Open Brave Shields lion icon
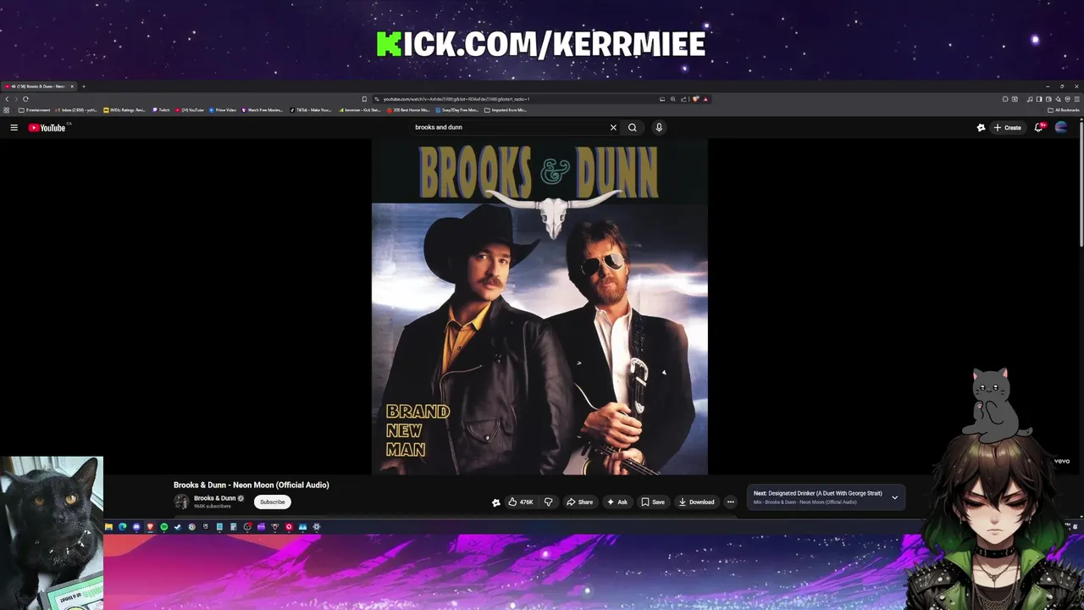Image resolution: width=1084 pixels, height=610 pixels. tap(696, 99)
